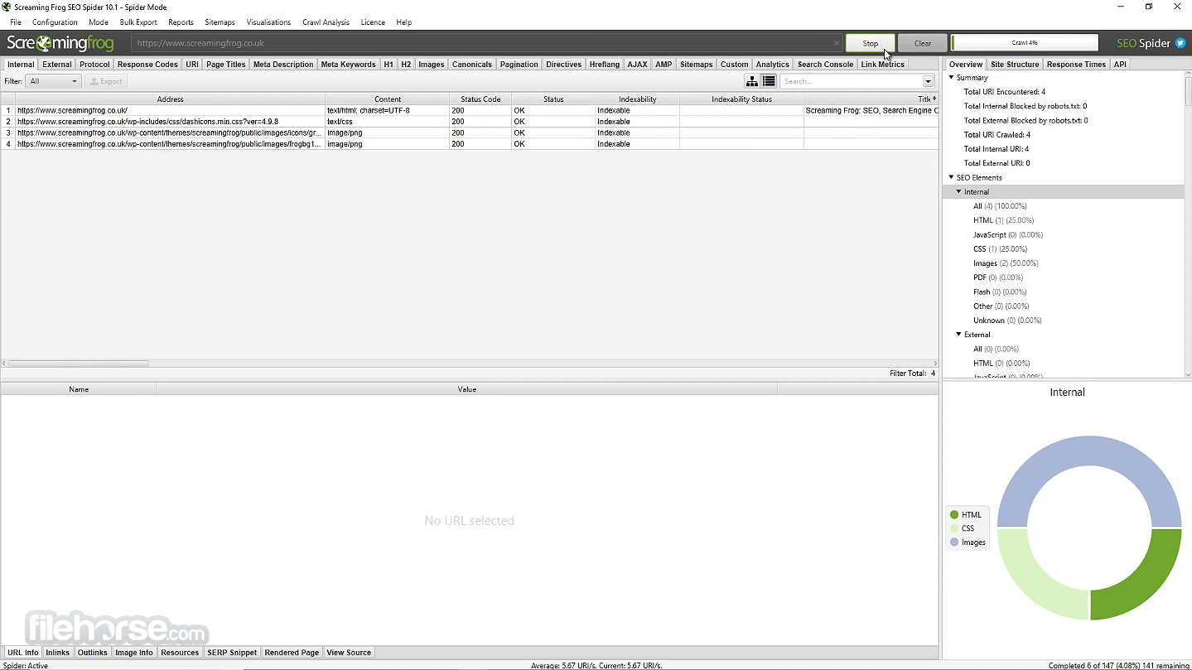
Task: Open the Visualisations menu
Action: coord(268,22)
